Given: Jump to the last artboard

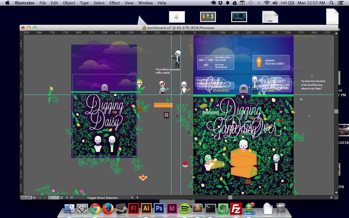Looking at the screenshot, I should coord(72,198).
